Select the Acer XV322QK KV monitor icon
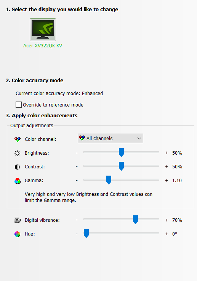Screen dimensions: 197x281 tap(43, 30)
